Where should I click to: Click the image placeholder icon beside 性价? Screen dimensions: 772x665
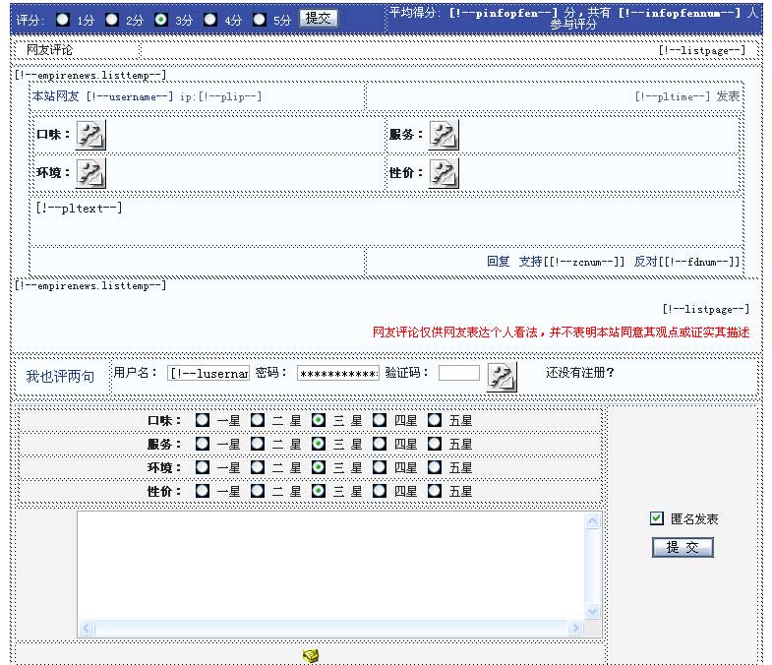443,173
